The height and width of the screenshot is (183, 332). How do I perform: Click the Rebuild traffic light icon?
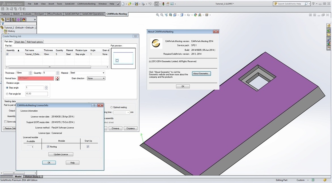point(163,4)
